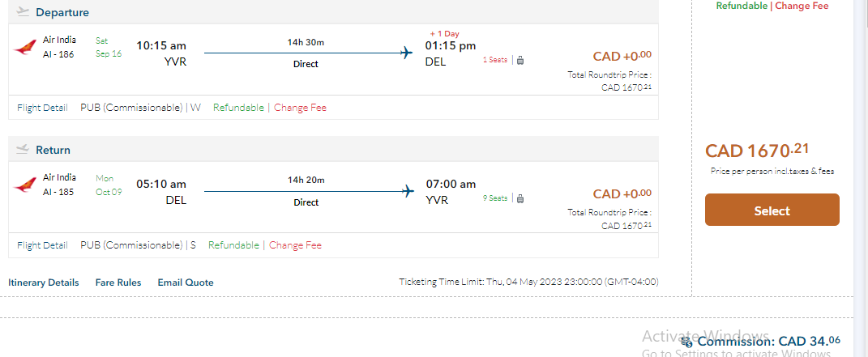Open Flight Detail for the departure flight
The image size is (868, 357).
pos(42,107)
